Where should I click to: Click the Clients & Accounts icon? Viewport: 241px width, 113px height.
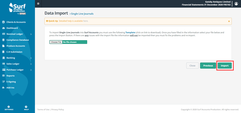pos(3,22)
